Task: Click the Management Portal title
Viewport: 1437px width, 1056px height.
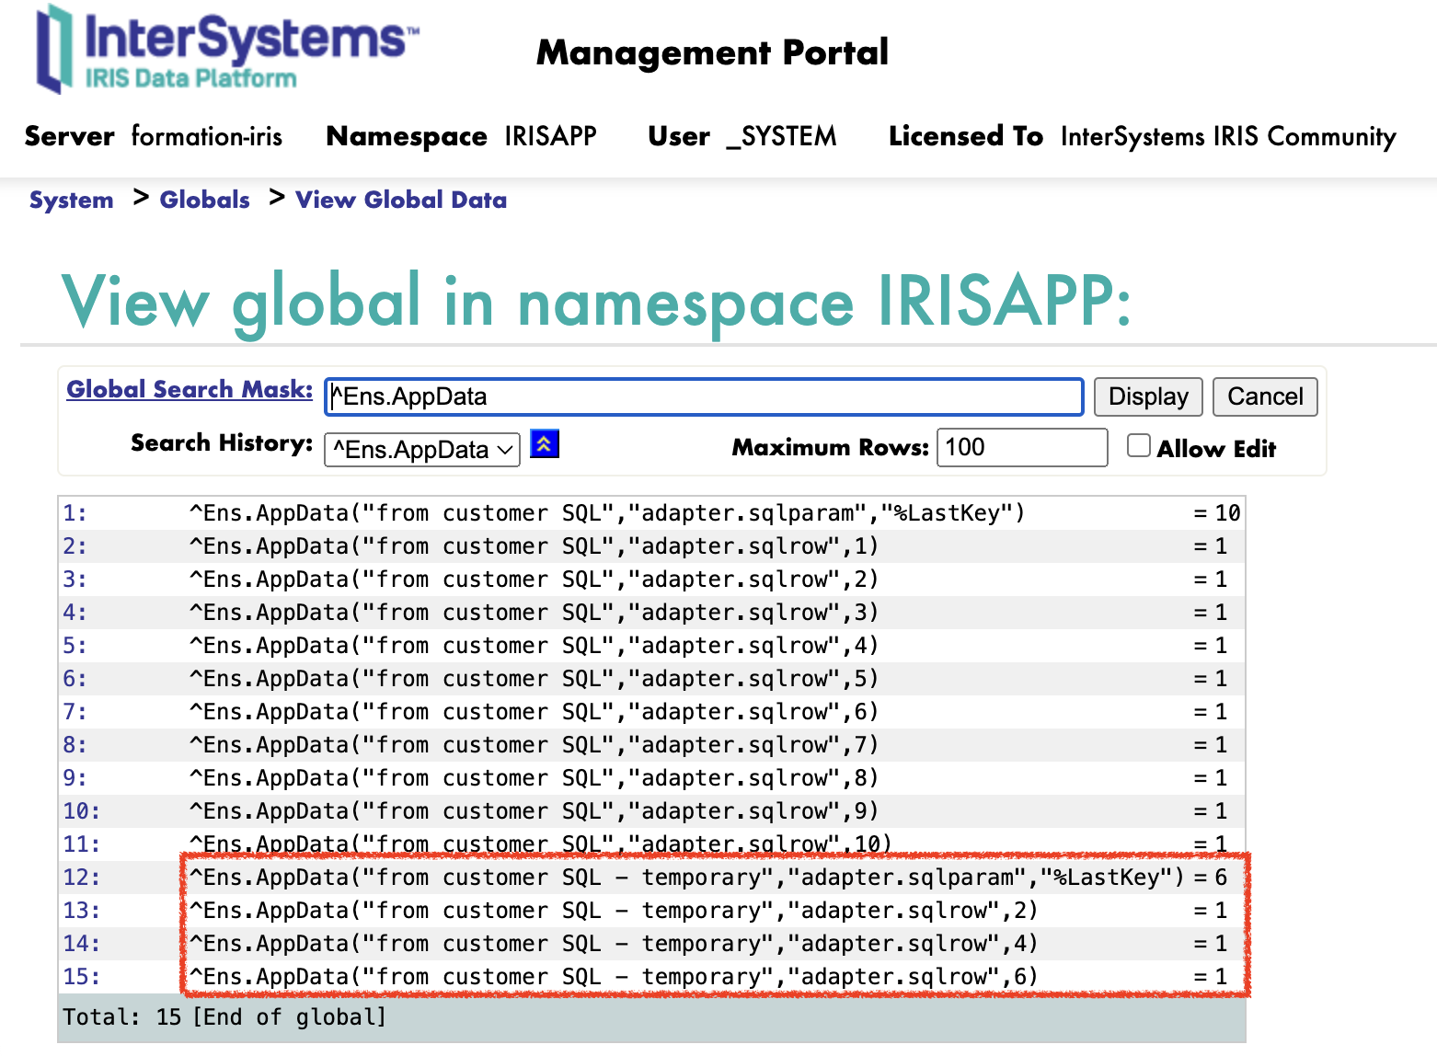Action: 712,52
